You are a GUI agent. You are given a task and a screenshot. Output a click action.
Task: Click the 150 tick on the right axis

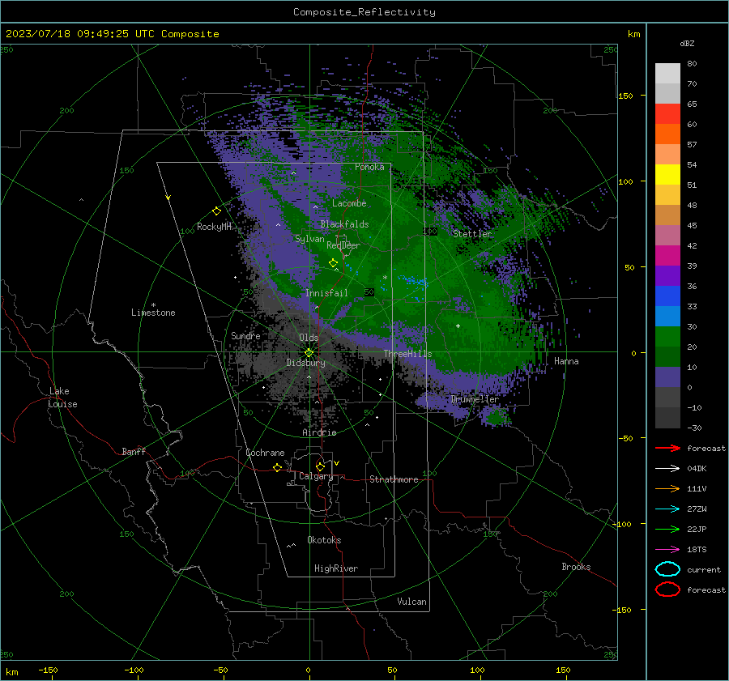(625, 96)
